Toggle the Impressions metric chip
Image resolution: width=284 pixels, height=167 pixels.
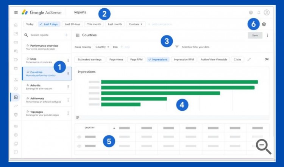(158, 59)
